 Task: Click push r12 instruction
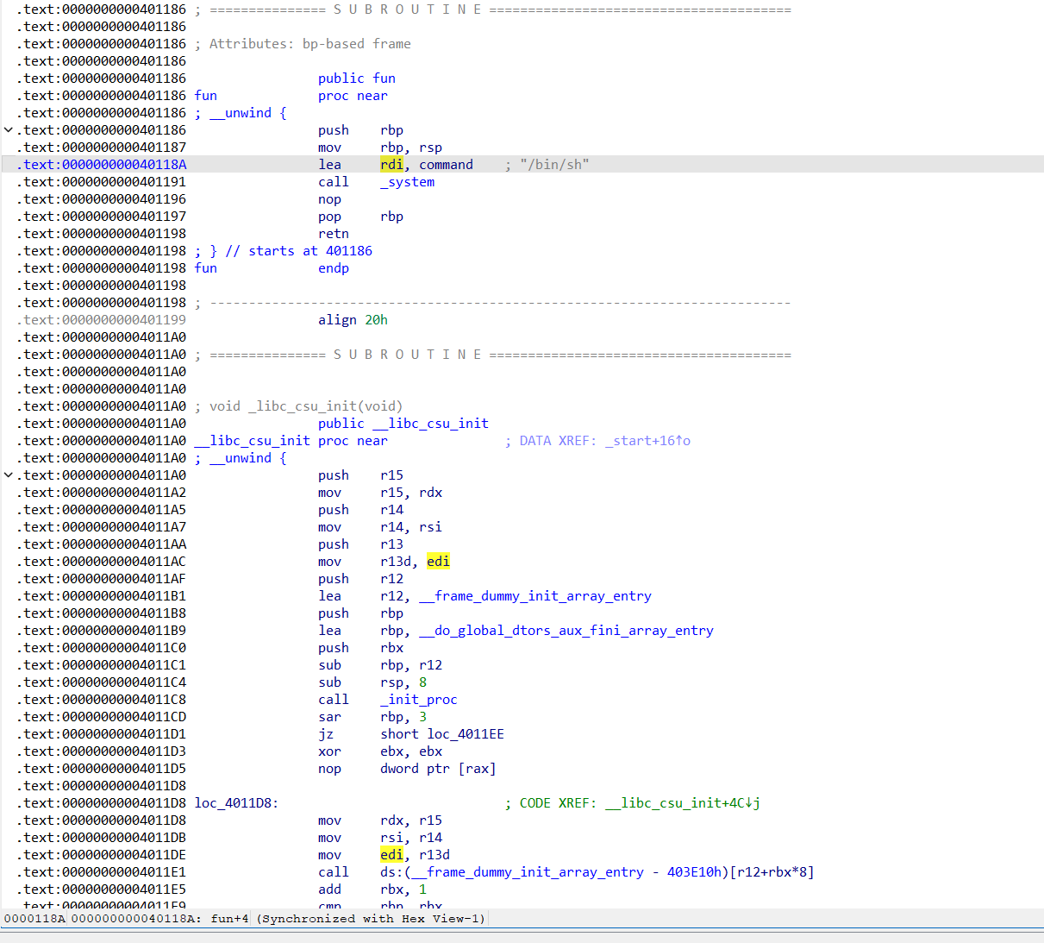point(360,579)
